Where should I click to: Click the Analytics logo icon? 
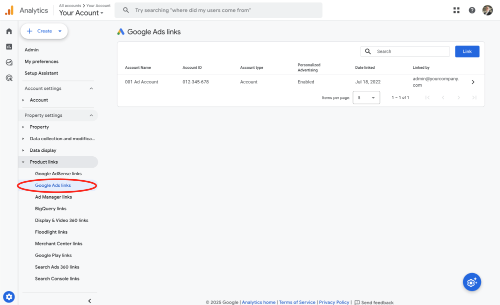pos(9,10)
